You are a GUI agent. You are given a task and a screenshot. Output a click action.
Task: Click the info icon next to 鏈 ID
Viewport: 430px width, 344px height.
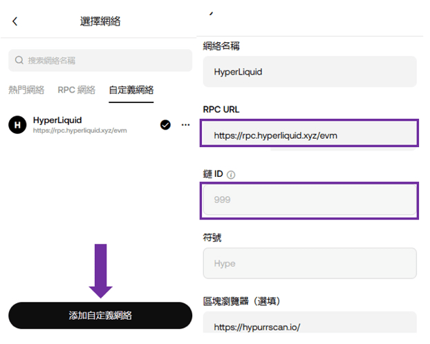tap(231, 175)
